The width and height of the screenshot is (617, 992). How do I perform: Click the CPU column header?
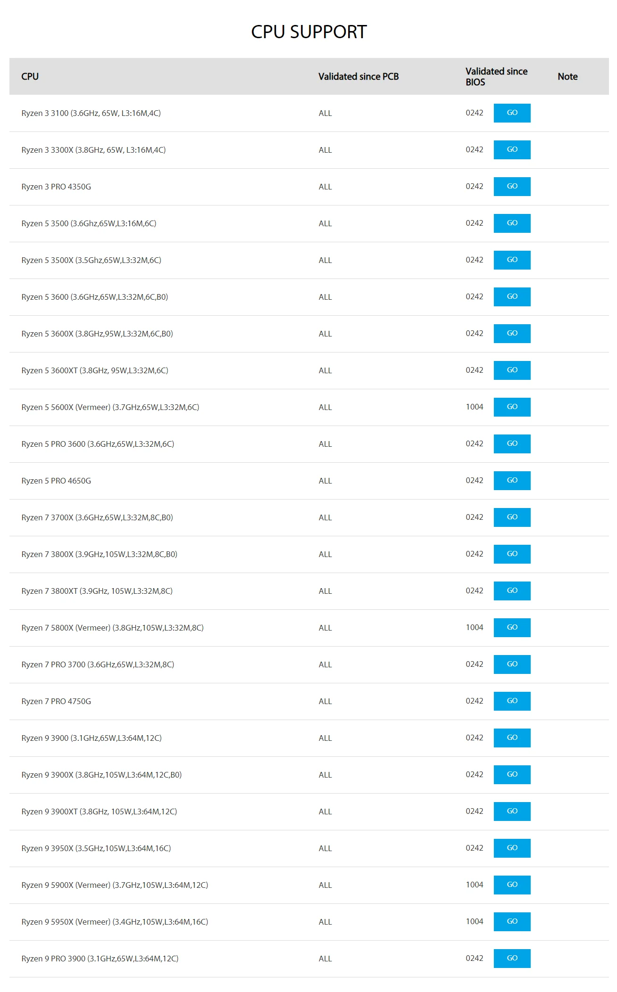point(30,76)
